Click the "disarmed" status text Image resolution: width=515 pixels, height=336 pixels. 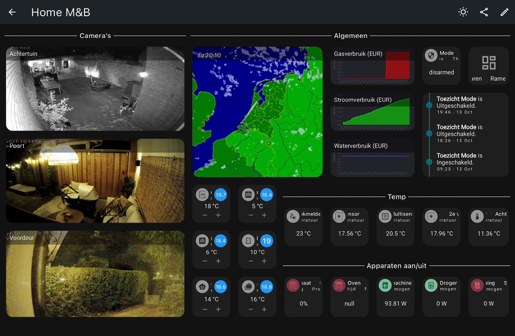(441, 72)
